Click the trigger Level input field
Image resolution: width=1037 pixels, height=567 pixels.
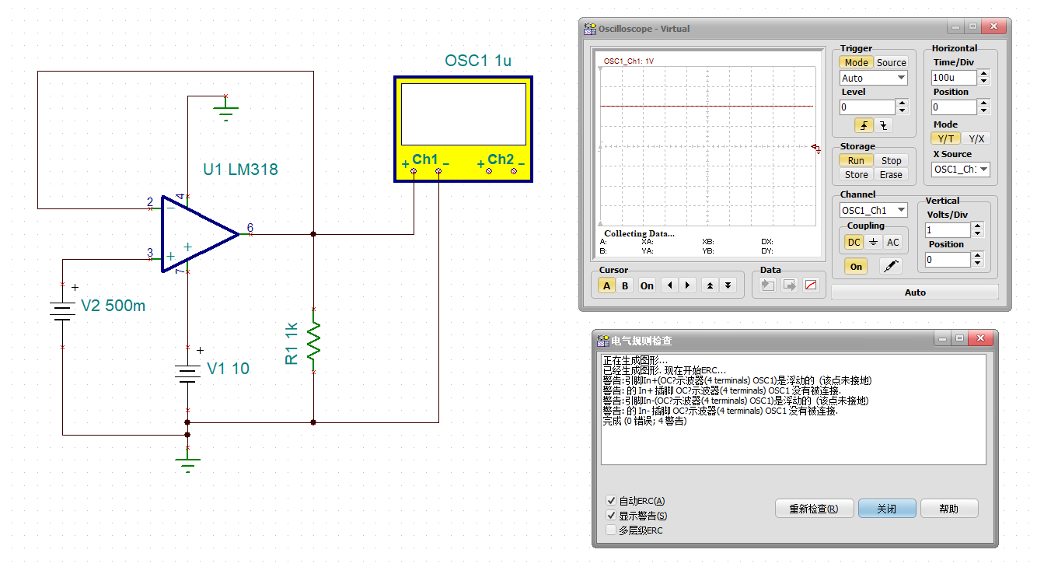tap(867, 107)
